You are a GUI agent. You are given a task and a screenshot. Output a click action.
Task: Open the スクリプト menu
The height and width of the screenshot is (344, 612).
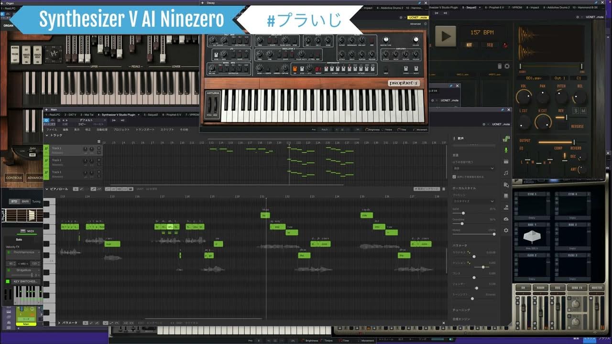(x=167, y=129)
